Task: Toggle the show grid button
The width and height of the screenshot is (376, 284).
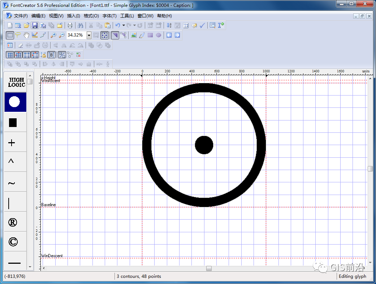Action: point(10,55)
